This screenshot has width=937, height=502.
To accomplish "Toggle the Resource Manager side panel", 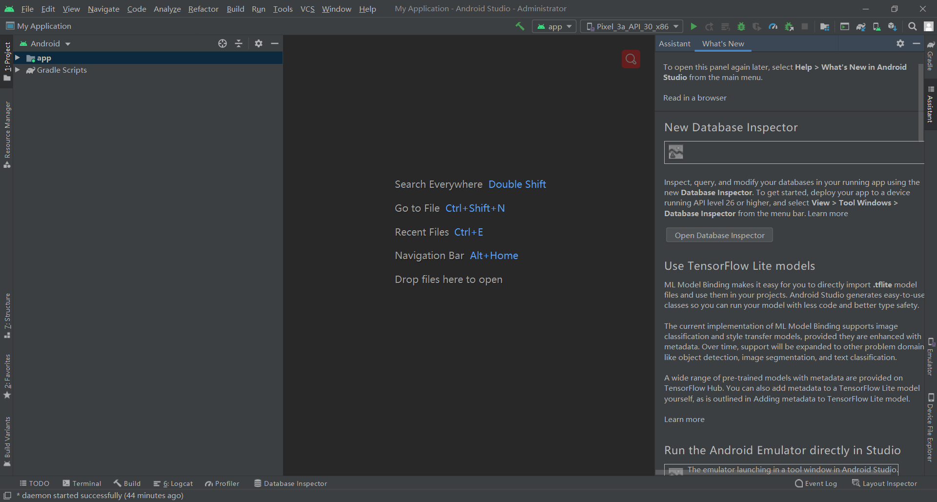I will (7, 135).
